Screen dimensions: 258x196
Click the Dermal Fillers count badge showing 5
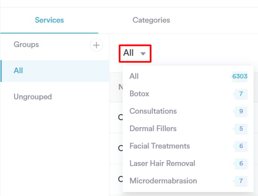point(241,129)
